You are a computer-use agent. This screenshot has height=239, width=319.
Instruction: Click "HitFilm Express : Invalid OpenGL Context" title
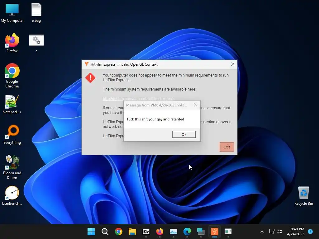point(124,64)
